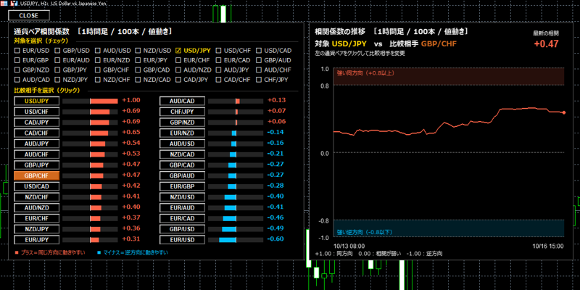Select EUR/CHF comparison button

pyautogui.click(x=37, y=218)
